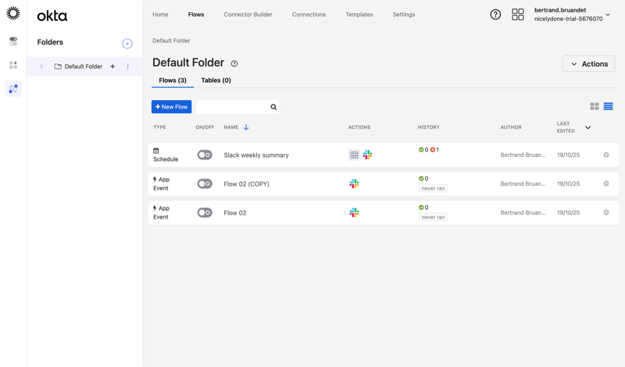Open the app switcher grid icon

pyautogui.click(x=518, y=14)
